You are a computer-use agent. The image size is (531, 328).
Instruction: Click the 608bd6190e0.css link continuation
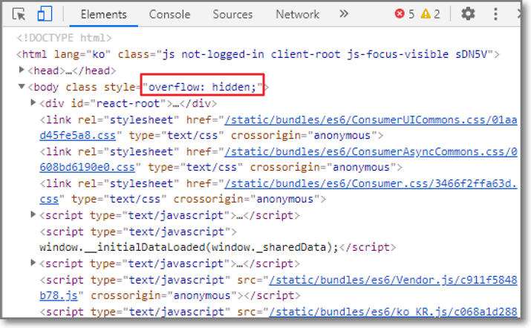point(87,167)
